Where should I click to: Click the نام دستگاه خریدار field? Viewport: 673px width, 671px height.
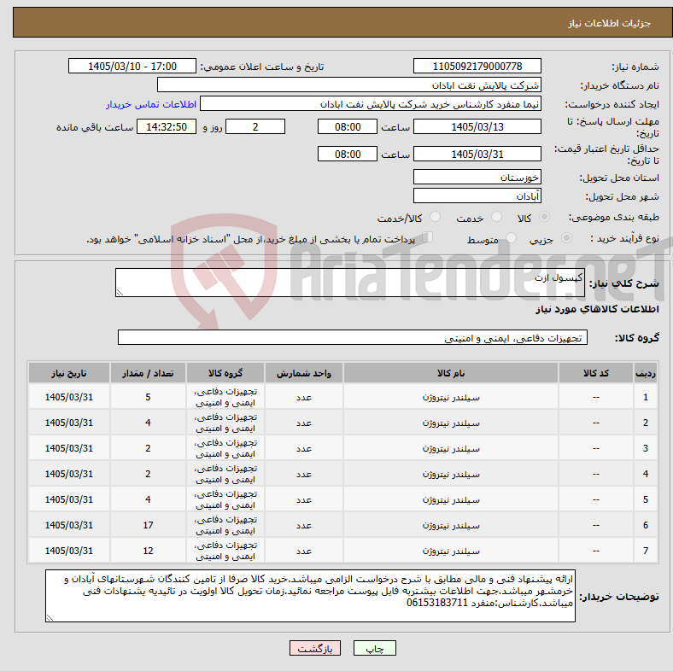(x=349, y=85)
